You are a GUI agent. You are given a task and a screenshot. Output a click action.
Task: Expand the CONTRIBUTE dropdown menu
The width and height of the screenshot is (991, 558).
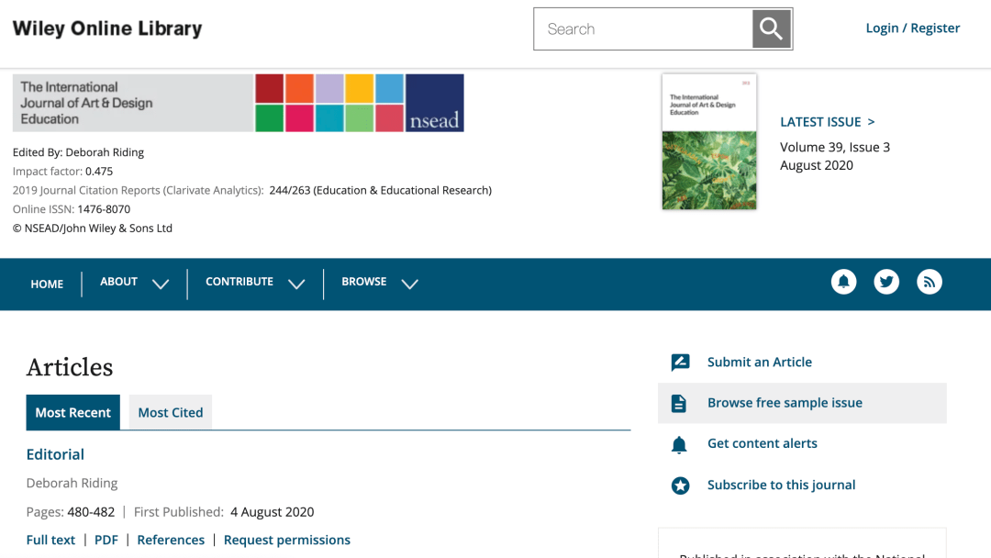pos(255,283)
